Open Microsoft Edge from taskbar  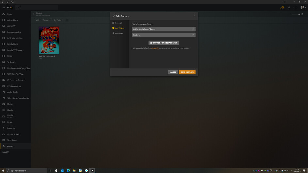pos(68,171)
